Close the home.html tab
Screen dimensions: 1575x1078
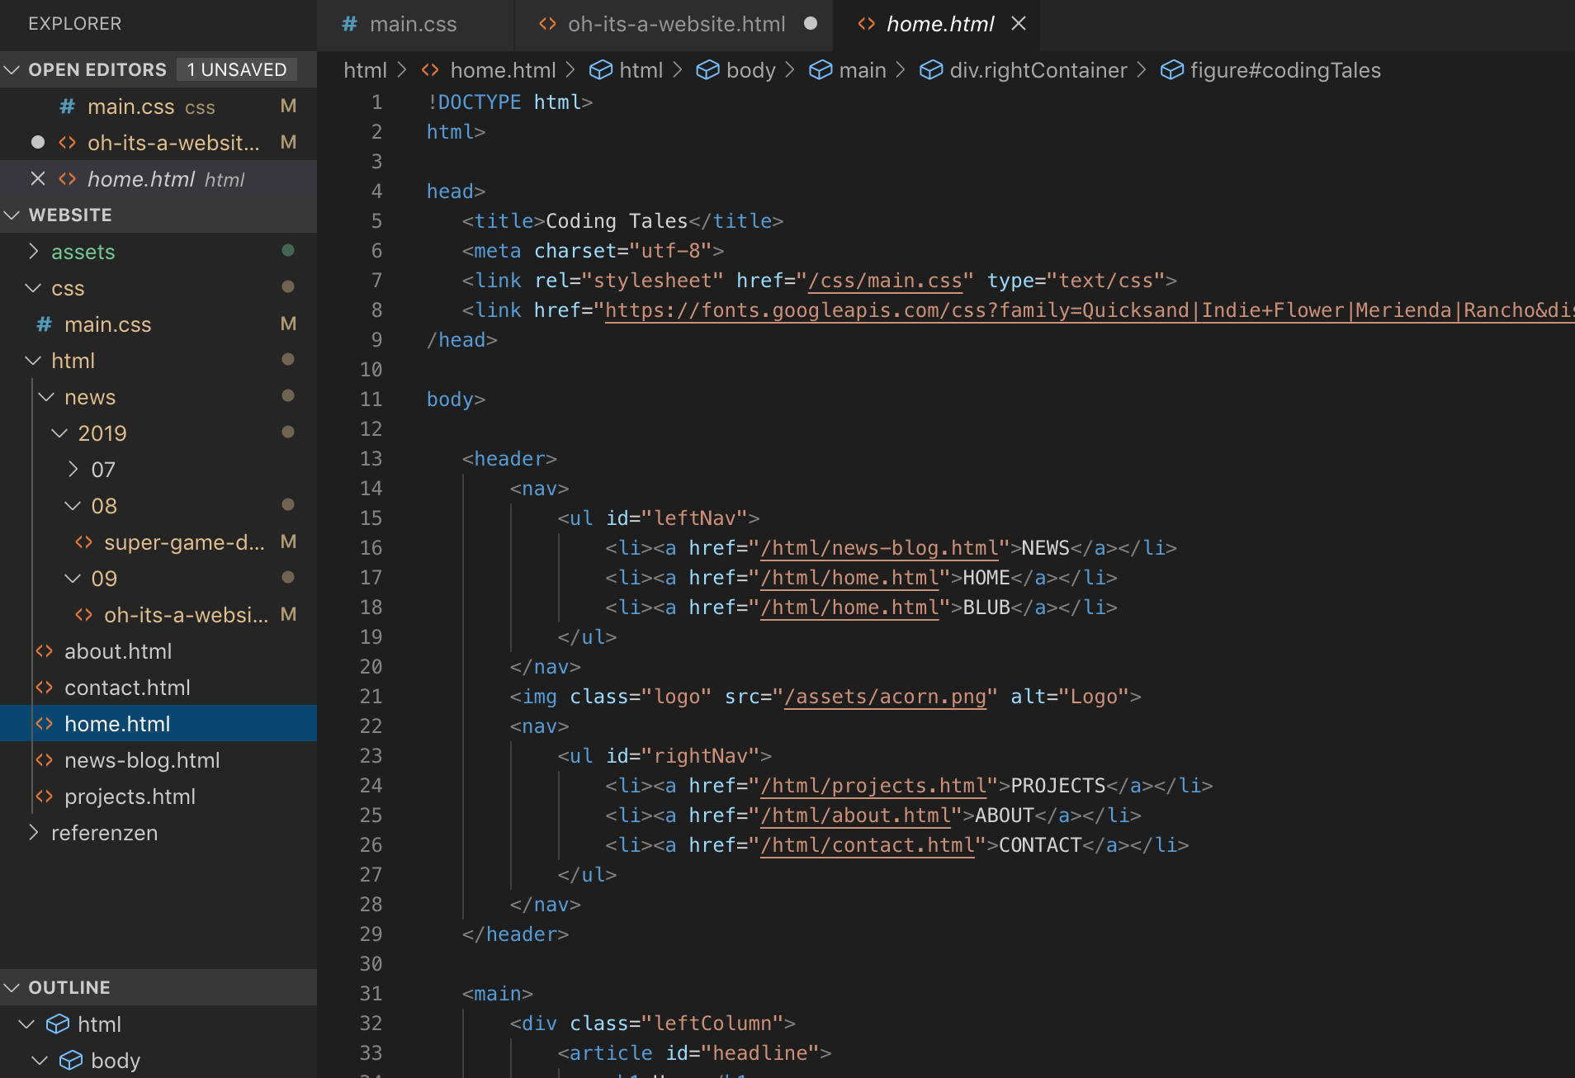pos(1019,24)
